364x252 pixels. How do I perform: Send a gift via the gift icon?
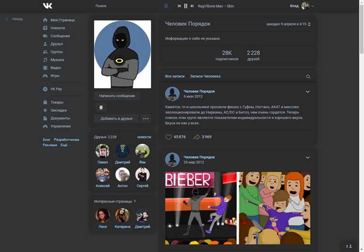(101, 107)
